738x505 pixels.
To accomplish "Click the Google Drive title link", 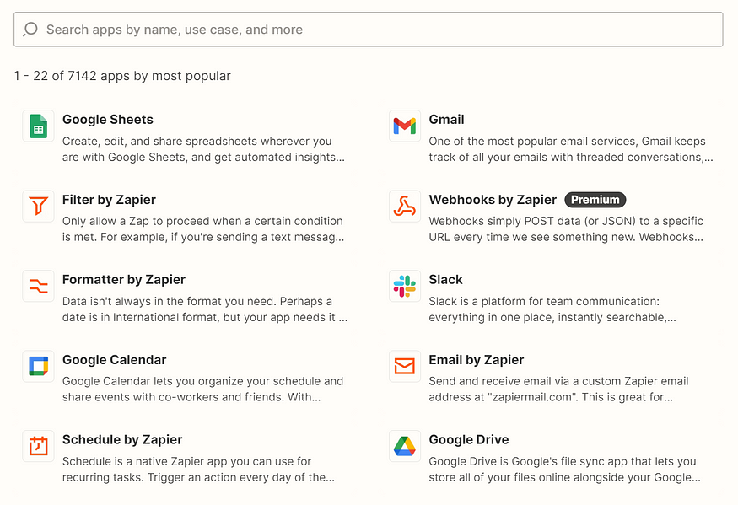I will 469,440.
